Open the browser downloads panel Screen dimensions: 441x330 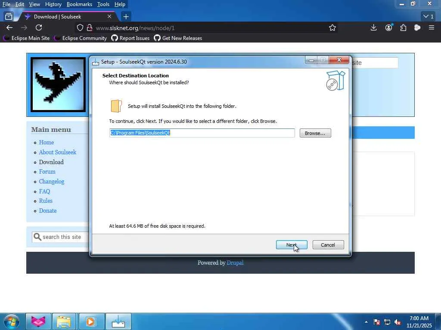pos(373,27)
